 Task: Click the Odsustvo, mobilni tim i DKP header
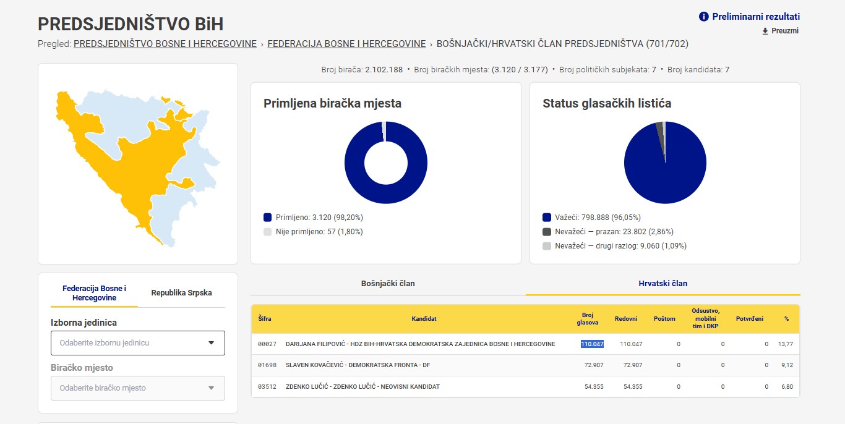(706, 319)
